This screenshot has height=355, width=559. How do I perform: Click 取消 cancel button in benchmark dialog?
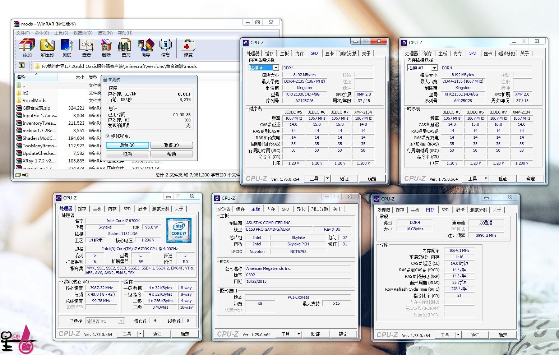127,154
